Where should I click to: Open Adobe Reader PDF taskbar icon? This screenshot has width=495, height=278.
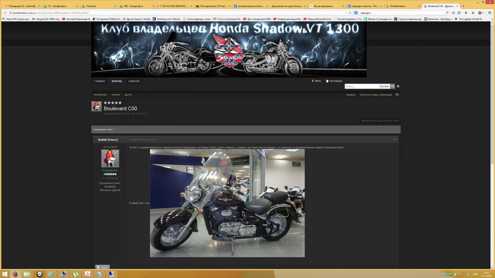tap(87, 274)
